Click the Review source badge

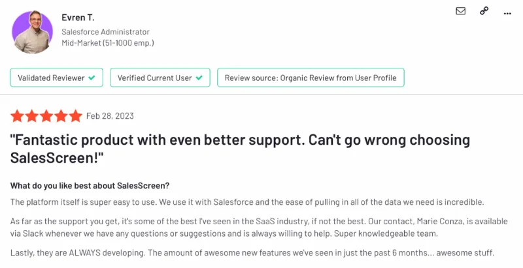311,78
